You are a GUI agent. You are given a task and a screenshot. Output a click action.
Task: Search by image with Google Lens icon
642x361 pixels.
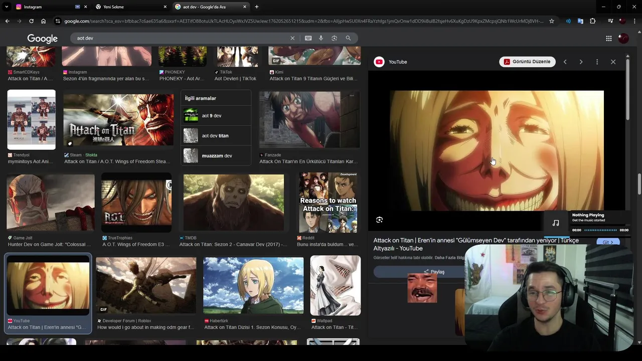pyautogui.click(x=335, y=38)
